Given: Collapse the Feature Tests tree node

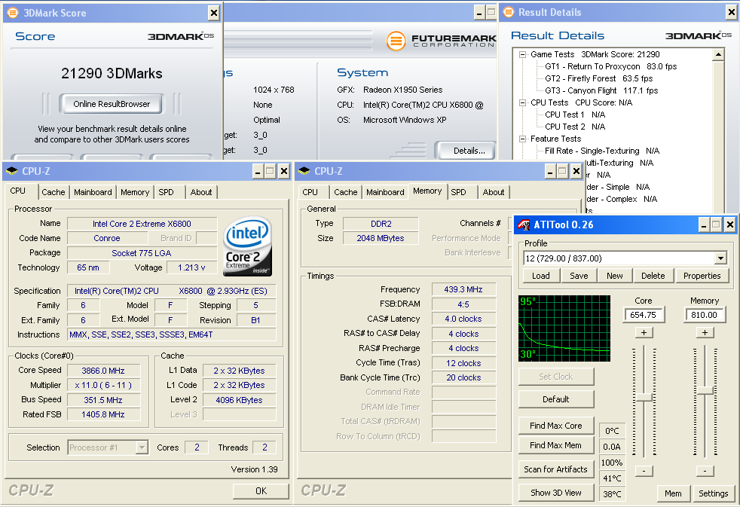Looking at the screenshot, I should coord(522,139).
